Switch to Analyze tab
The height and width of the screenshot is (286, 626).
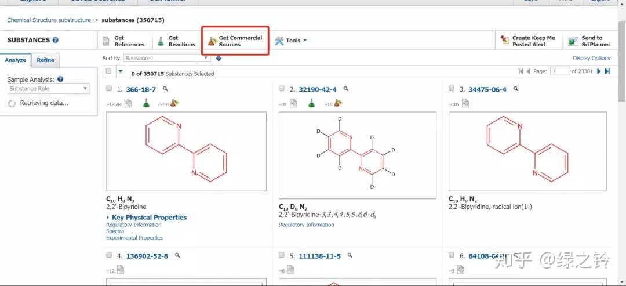[x=16, y=60]
